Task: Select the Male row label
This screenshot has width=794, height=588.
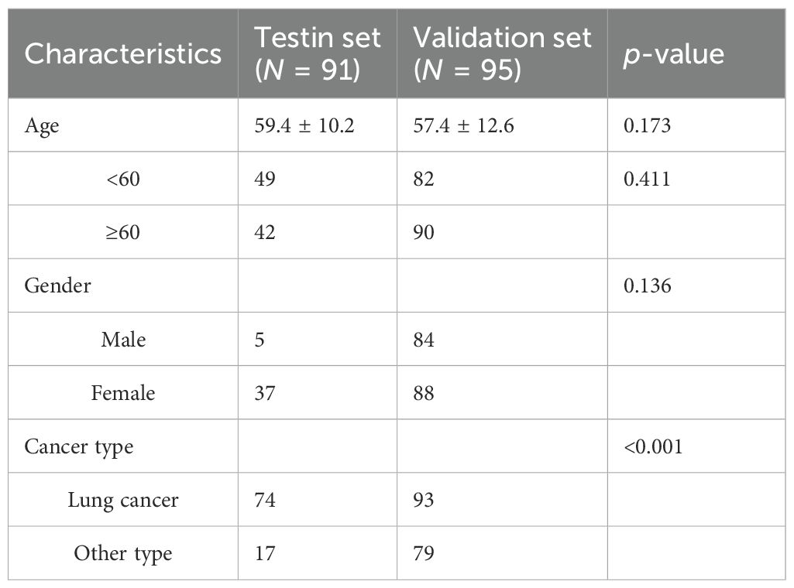Action: click(123, 340)
